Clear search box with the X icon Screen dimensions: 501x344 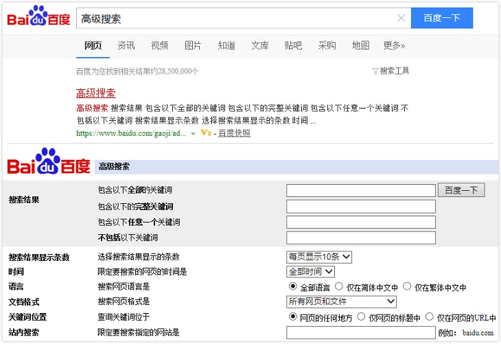pos(401,19)
